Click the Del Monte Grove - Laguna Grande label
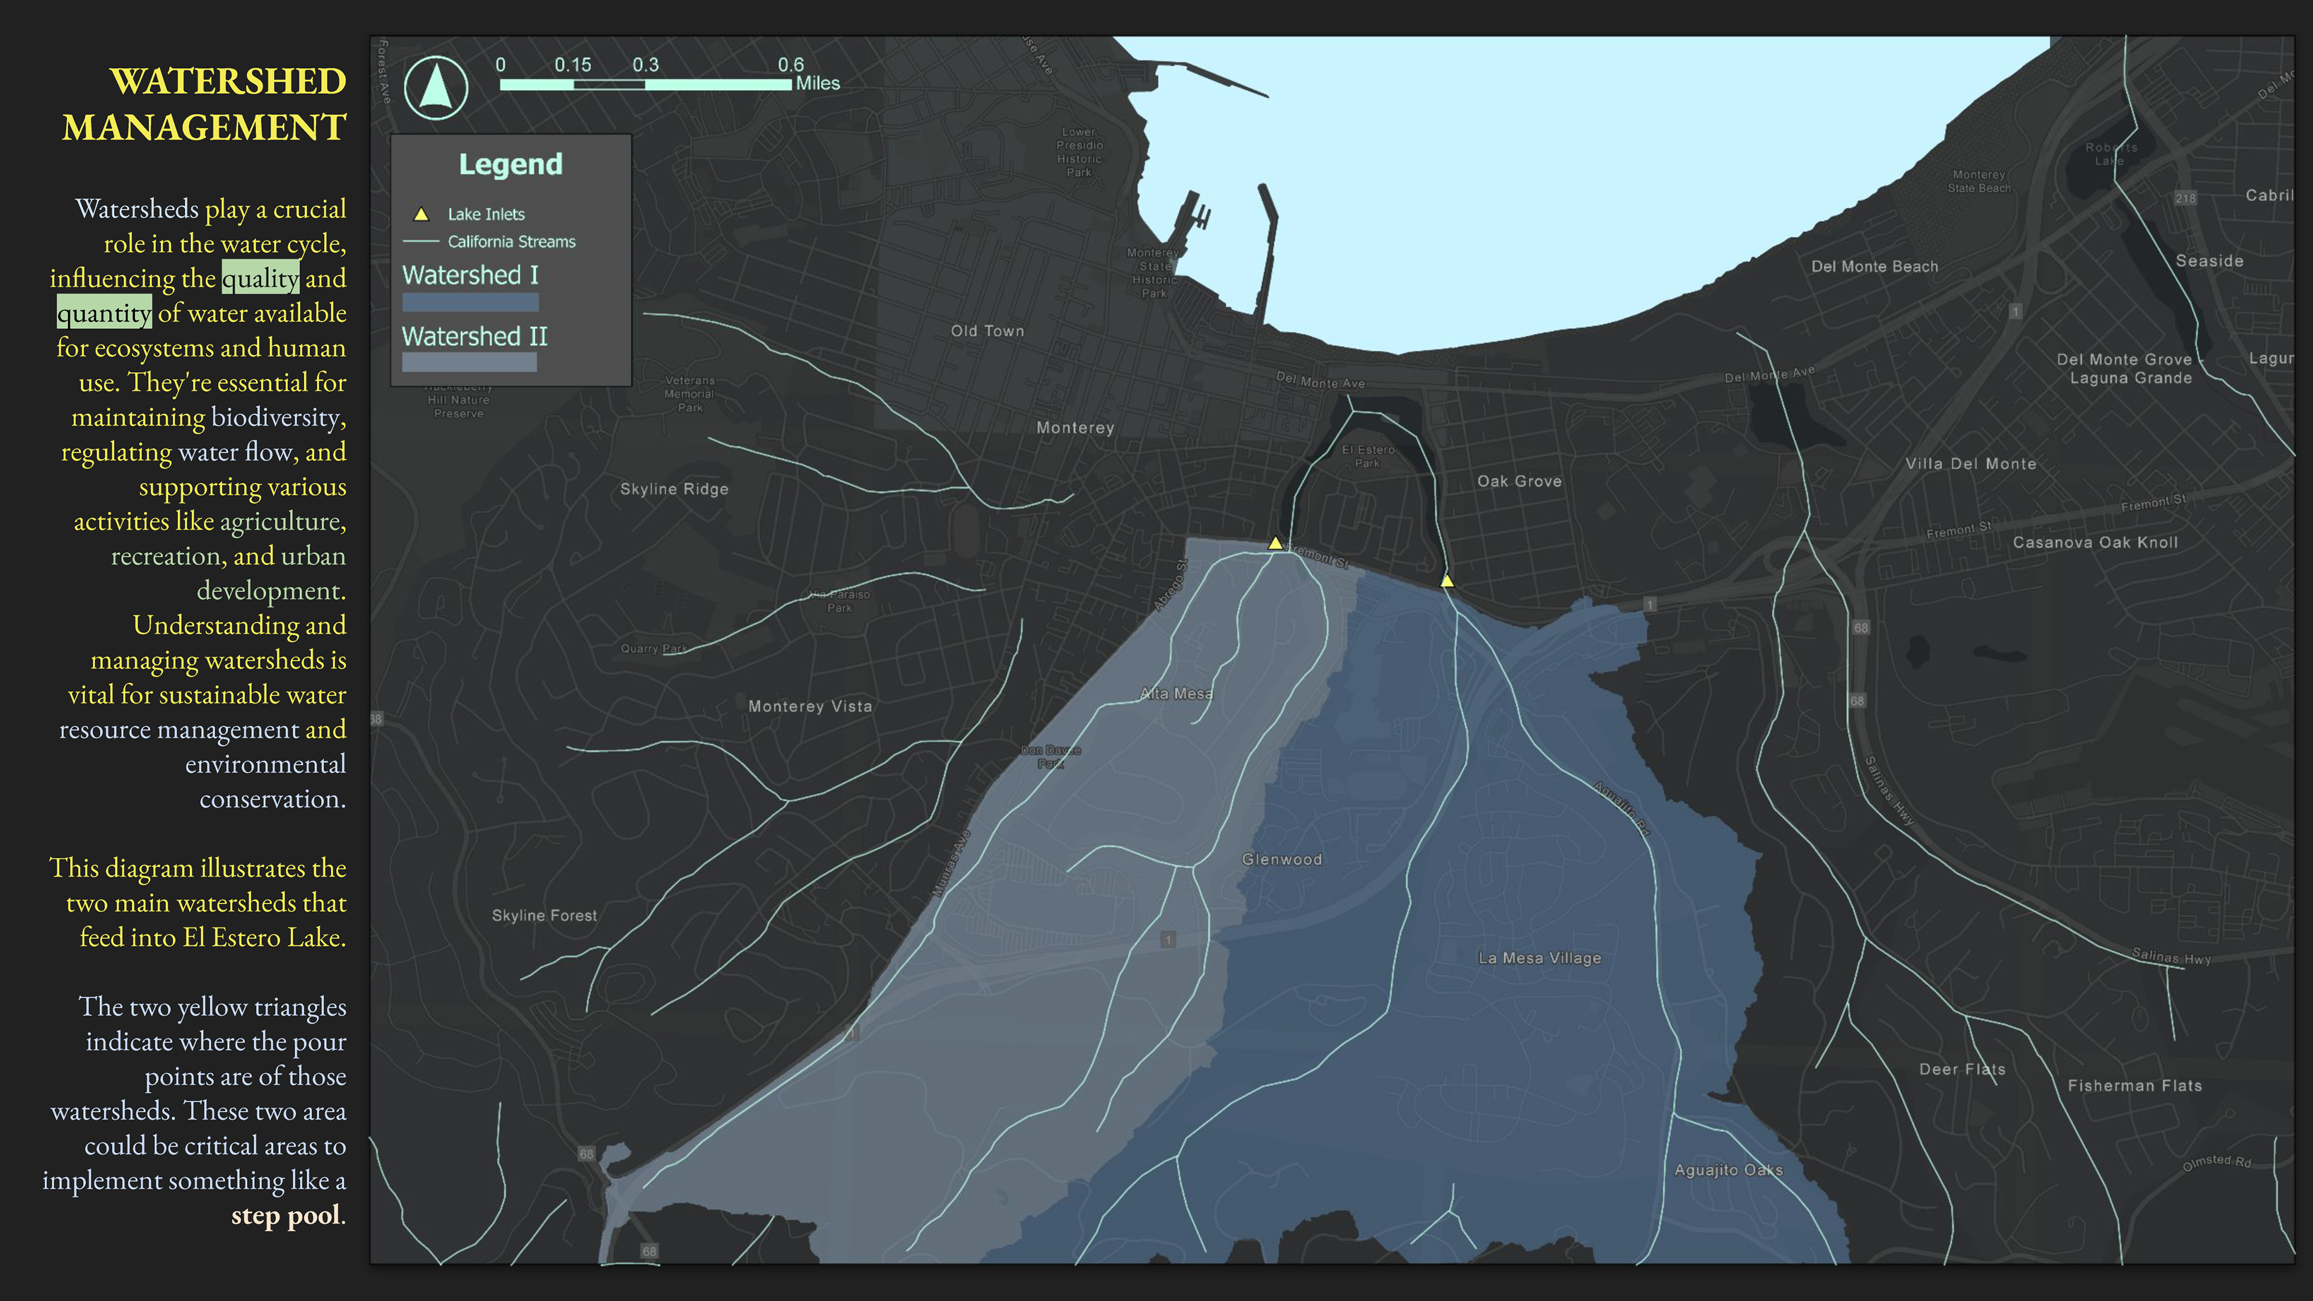This screenshot has height=1301, width=2313. click(x=2130, y=369)
